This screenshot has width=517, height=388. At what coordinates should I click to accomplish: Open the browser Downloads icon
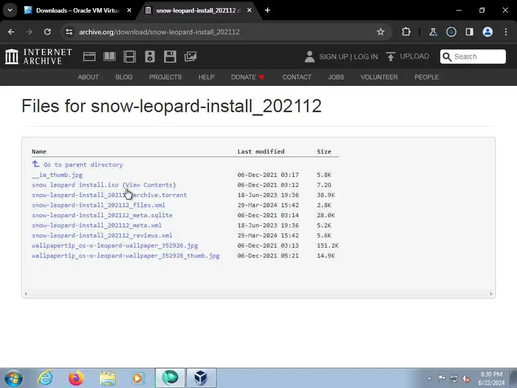pos(451,32)
